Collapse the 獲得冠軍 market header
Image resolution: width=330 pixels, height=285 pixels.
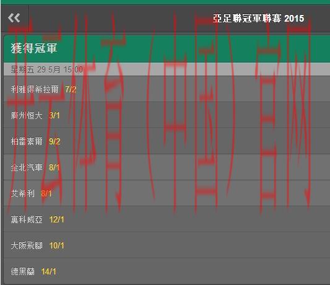[167, 48]
